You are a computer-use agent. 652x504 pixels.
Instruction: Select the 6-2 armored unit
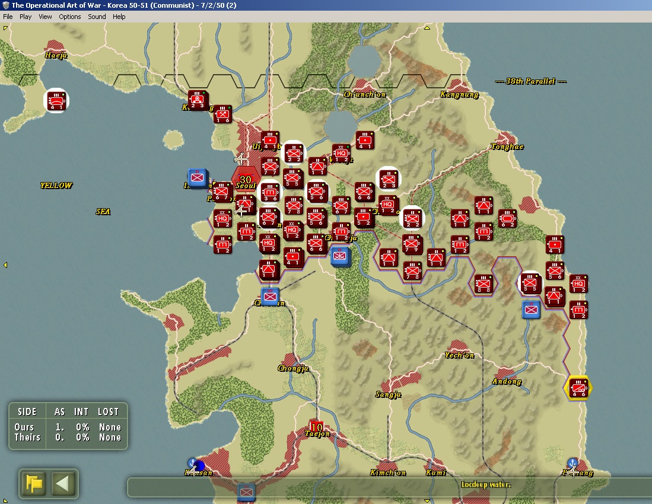tap(507, 219)
